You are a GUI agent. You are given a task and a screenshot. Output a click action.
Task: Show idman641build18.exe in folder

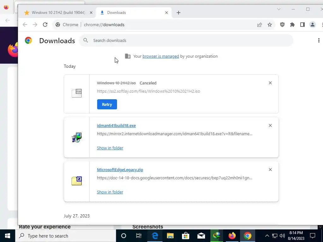pos(110,148)
